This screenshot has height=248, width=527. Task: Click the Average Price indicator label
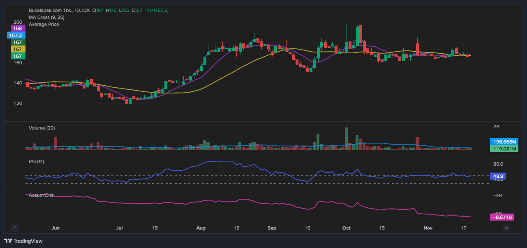coord(44,24)
